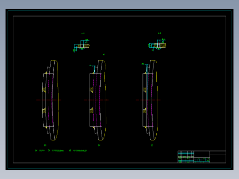Select the red centerline of left view
The height and width of the screenshot is (179, 239).
49,100
